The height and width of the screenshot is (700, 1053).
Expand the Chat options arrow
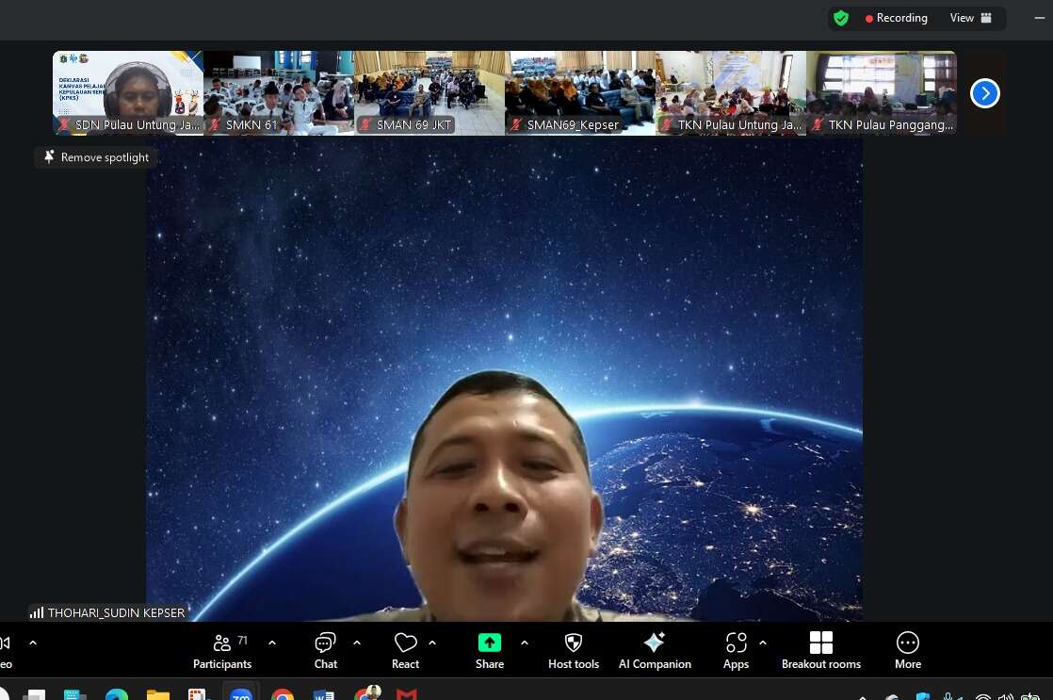[x=357, y=643]
